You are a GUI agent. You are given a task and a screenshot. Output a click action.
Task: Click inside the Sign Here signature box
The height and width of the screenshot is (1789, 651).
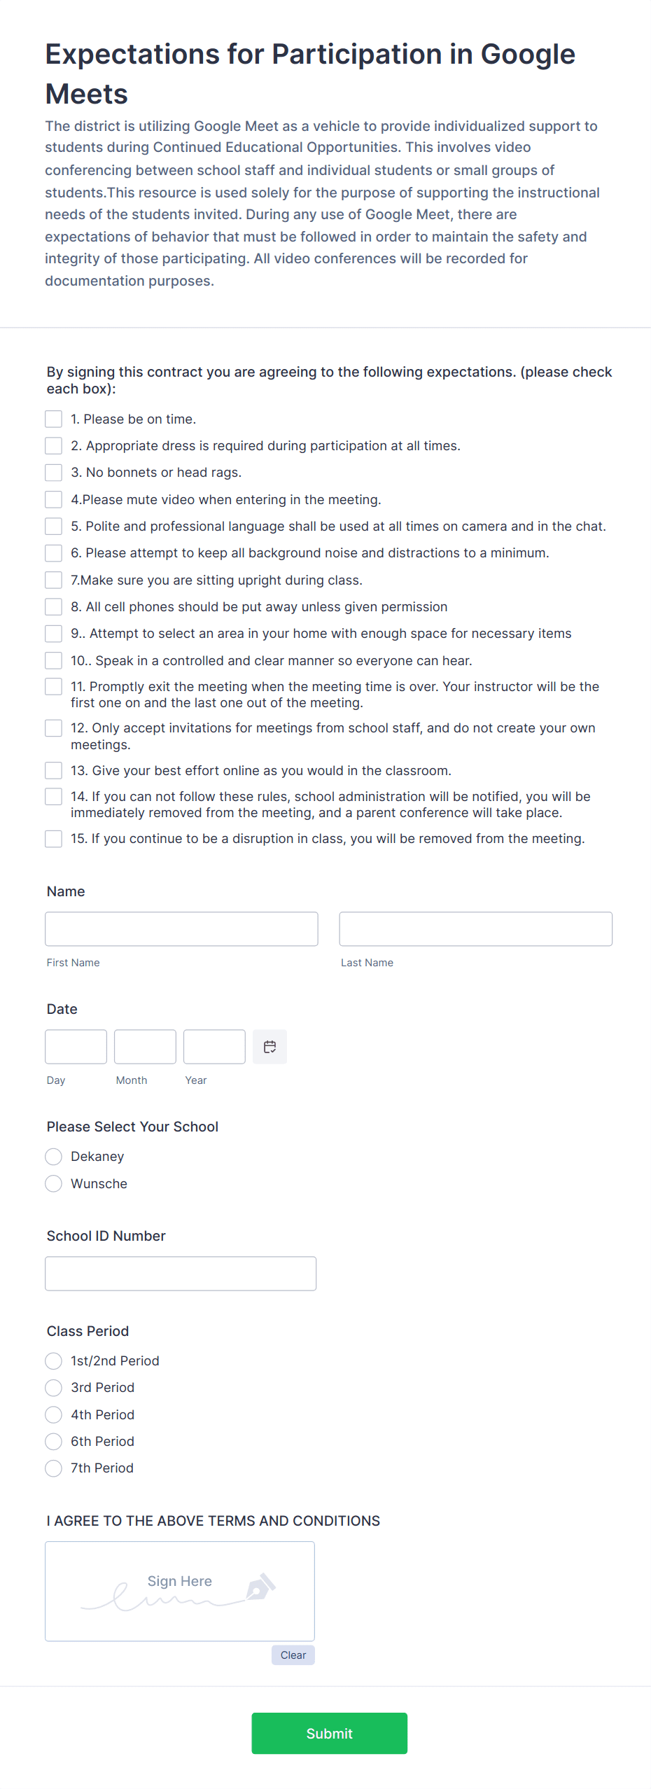tap(179, 1589)
